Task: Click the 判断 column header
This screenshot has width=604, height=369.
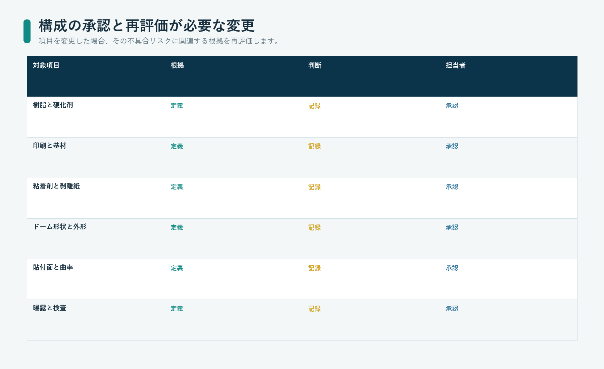Action: click(x=315, y=65)
